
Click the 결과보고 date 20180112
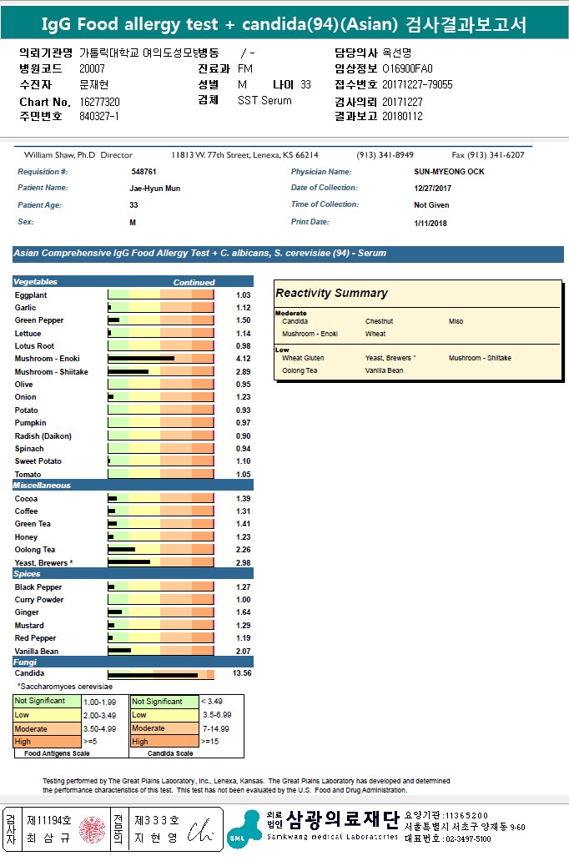click(403, 116)
